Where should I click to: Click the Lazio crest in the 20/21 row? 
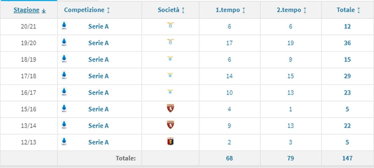[x=170, y=25]
